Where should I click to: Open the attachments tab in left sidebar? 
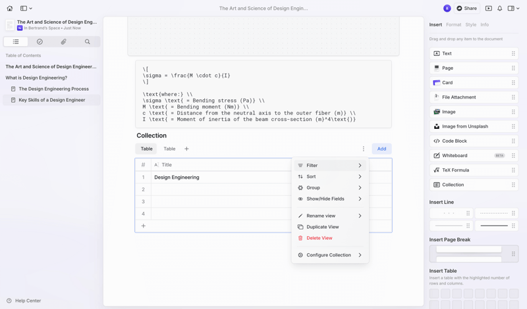click(x=63, y=41)
